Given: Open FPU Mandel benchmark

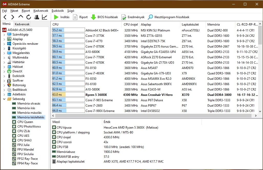Looking at the screenshot, I should click(26, 150).
